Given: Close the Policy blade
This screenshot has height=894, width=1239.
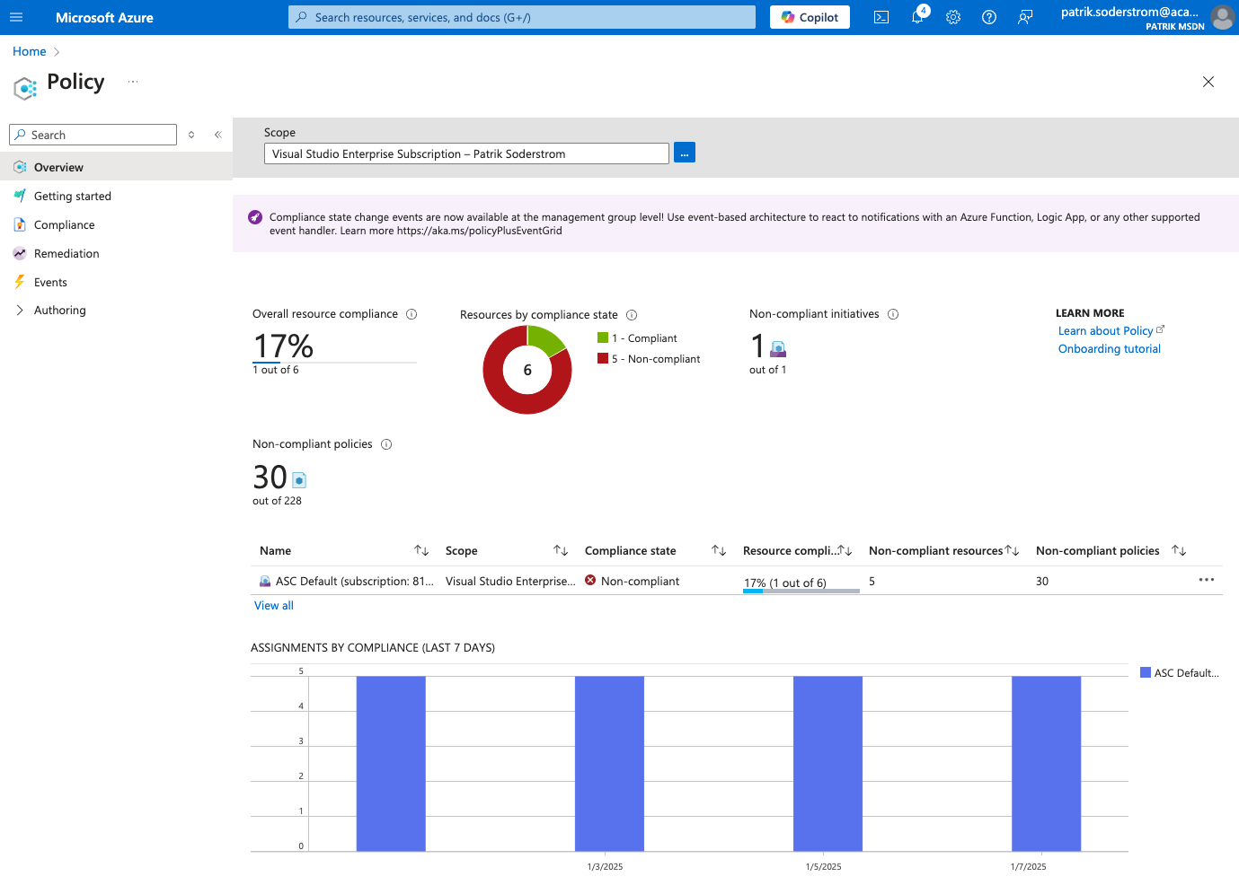Looking at the screenshot, I should click(1208, 82).
